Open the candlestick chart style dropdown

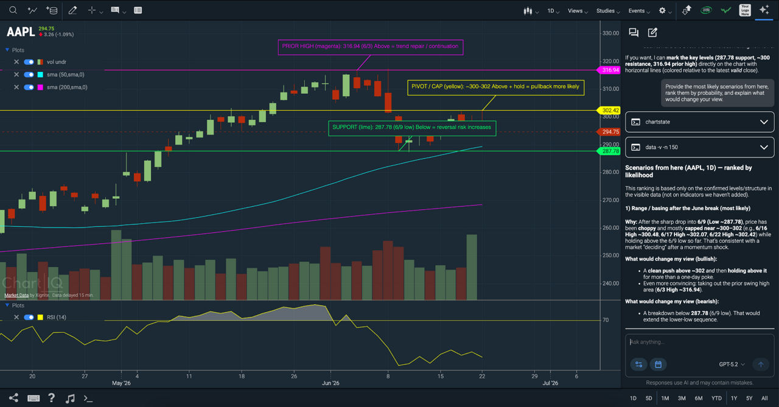531,10
